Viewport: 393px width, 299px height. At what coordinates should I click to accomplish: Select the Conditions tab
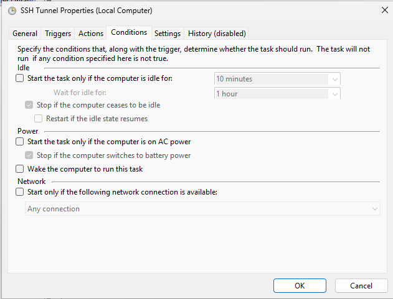coord(129,32)
